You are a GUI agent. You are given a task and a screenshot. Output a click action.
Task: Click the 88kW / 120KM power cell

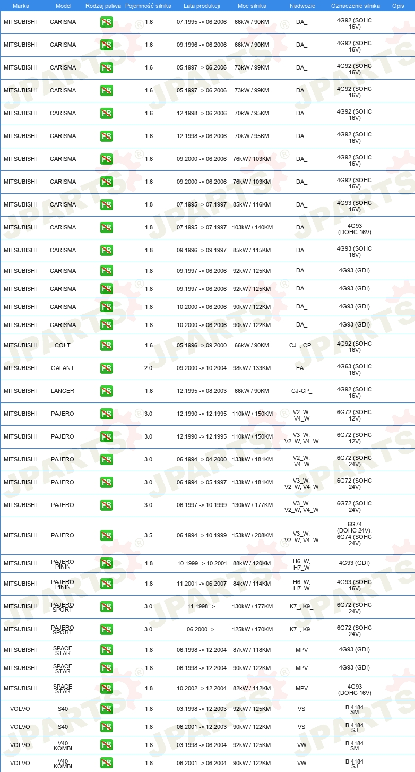pos(252,563)
